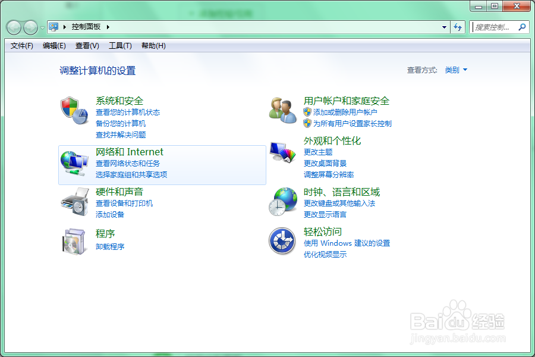Expand the arrow after 控制面板 breadcrumb
535x357 pixels.
(x=108, y=27)
